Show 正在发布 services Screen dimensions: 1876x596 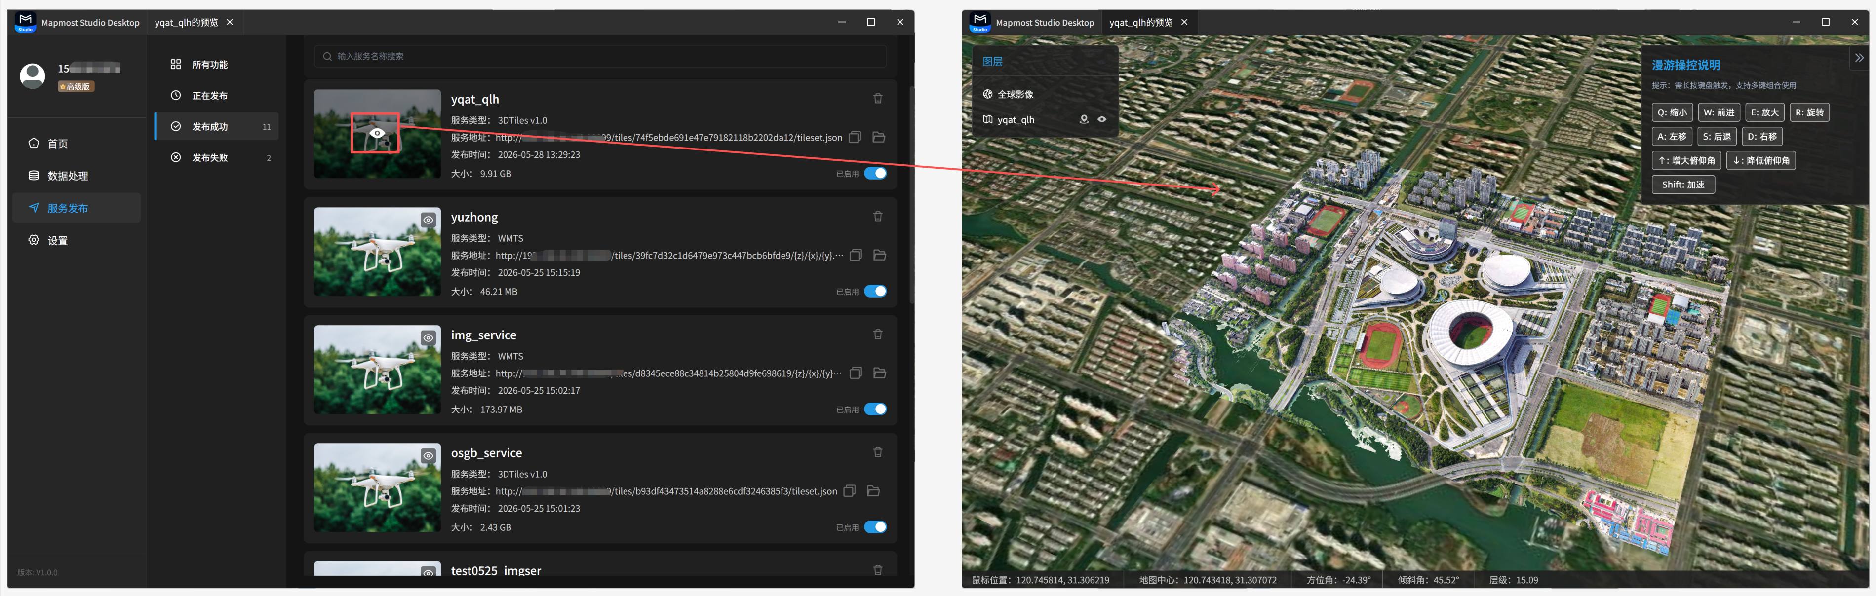coord(217,95)
